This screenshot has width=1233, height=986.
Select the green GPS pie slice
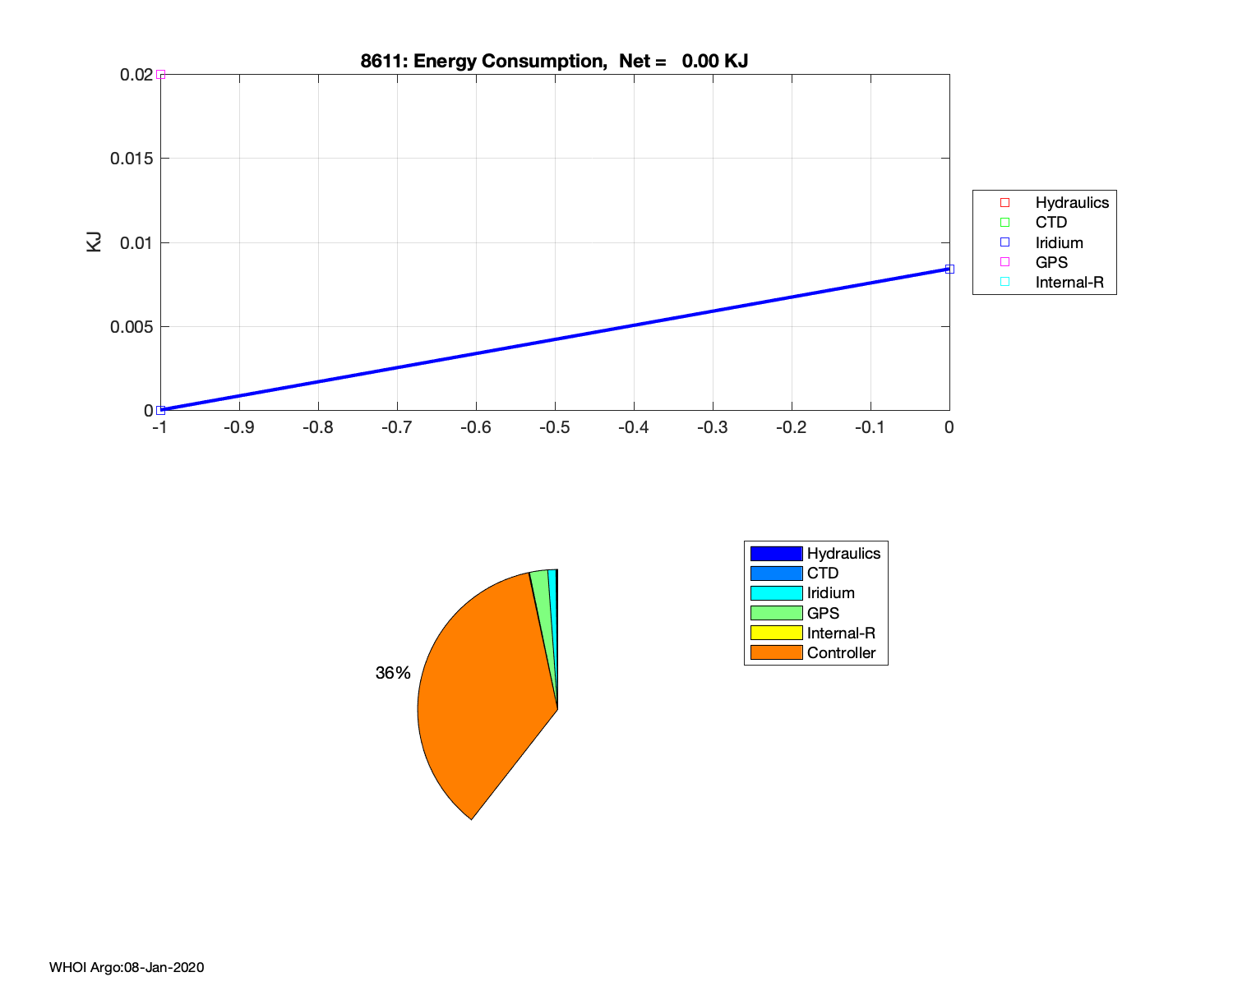point(543,600)
